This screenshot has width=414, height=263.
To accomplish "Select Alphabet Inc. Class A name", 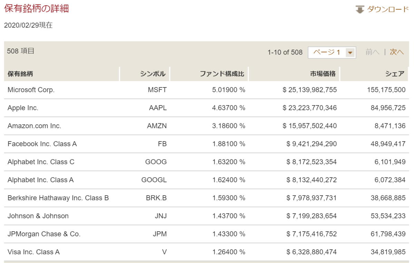I will click(x=40, y=180).
